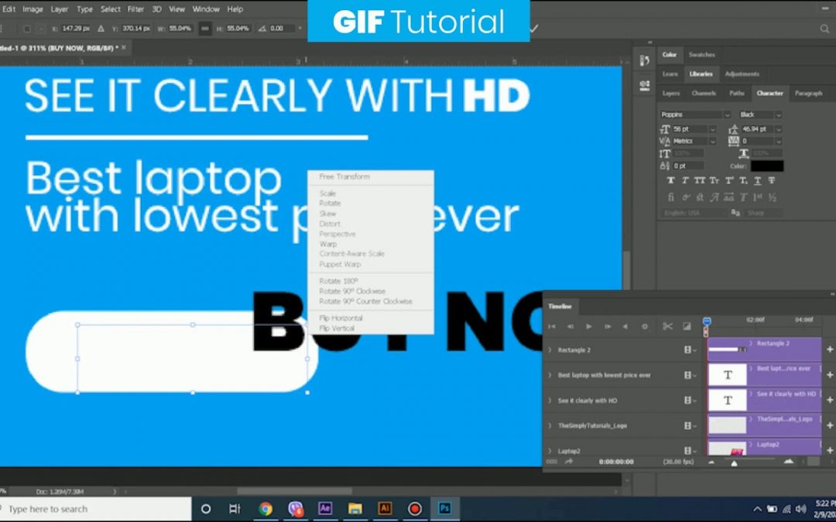Toggle the Faux Bold style
836x522 pixels.
pos(670,180)
